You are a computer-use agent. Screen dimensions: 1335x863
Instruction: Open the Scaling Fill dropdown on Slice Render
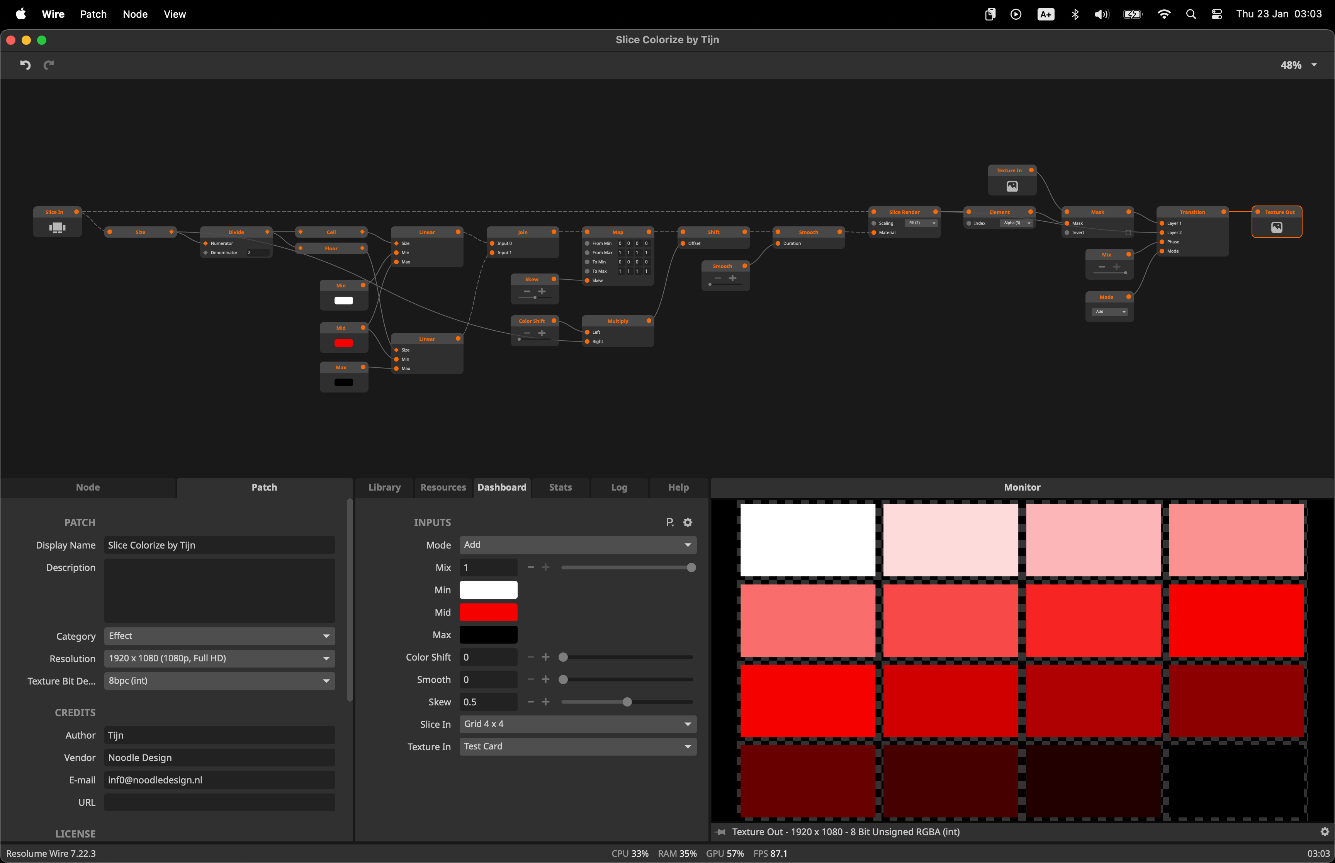921,223
